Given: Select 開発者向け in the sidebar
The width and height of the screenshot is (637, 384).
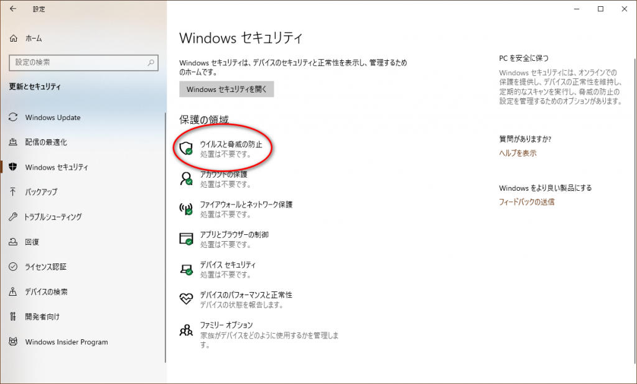Looking at the screenshot, I should (42, 316).
